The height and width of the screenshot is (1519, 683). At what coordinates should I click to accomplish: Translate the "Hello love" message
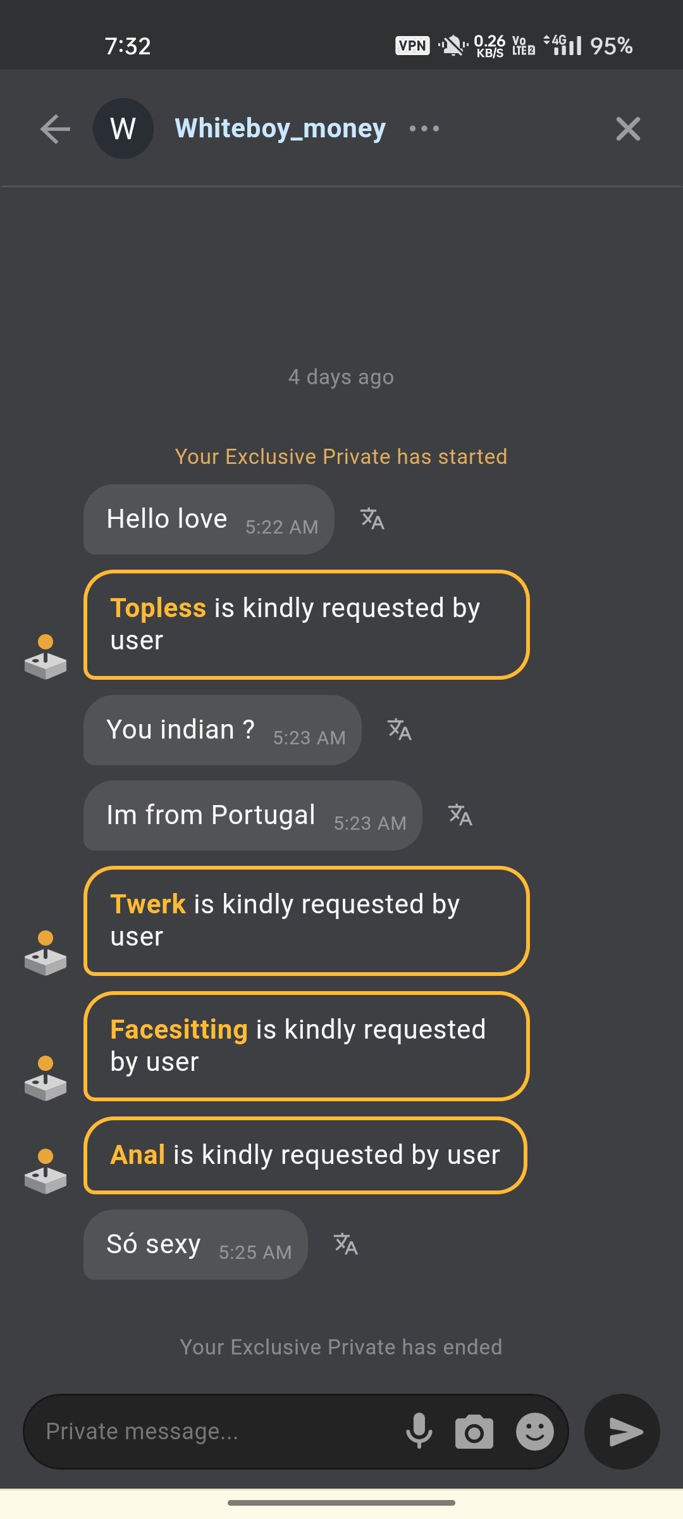(372, 519)
